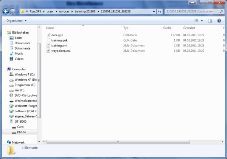Click the Back navigation arrow button
The height and width of the screenshot is (159, 227).
(x=7, y=11)
